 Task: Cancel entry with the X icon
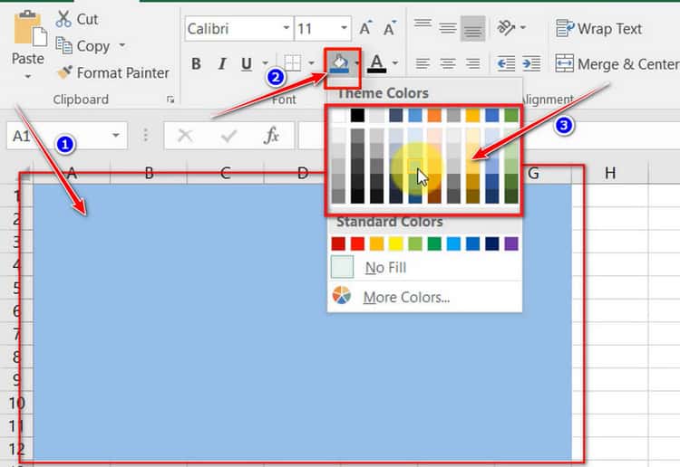(x=185, y=136)
